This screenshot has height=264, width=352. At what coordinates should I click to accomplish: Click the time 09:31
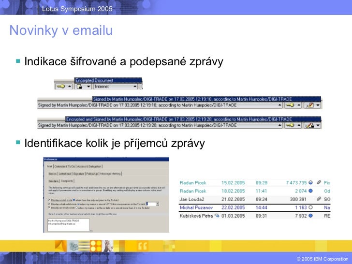tap(261, 216)
